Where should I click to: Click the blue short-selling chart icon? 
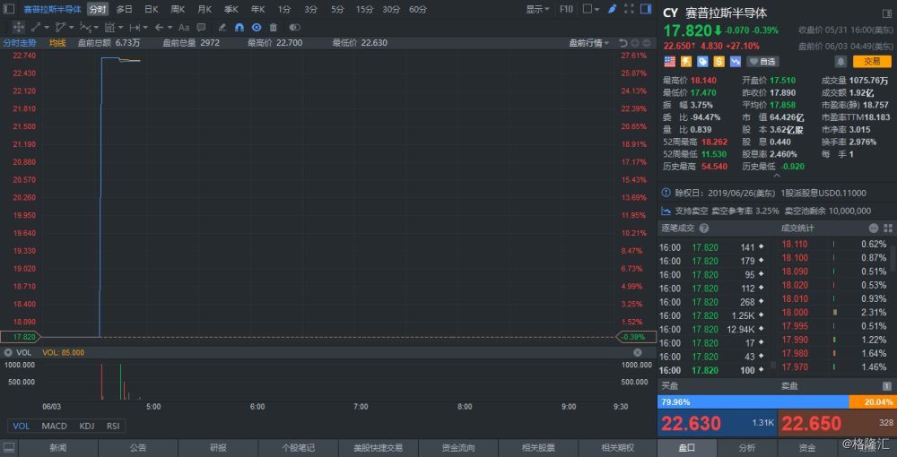click(x=736, y=61)
